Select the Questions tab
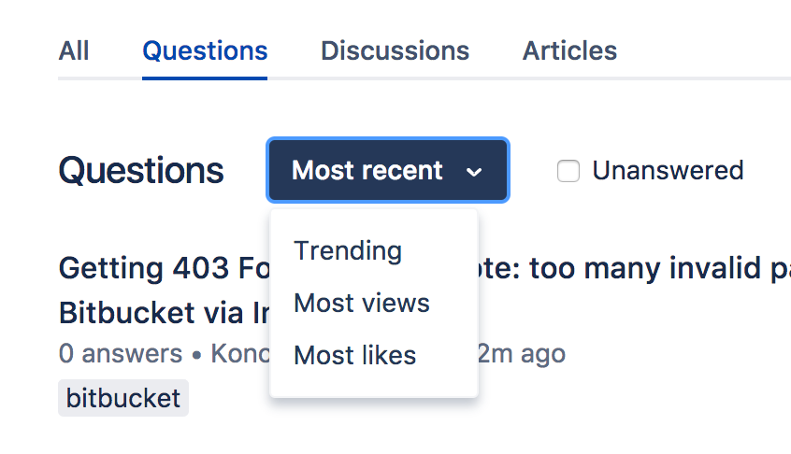Image resolution: width=791 pixels, height=454 pixels. pos(205,50)
